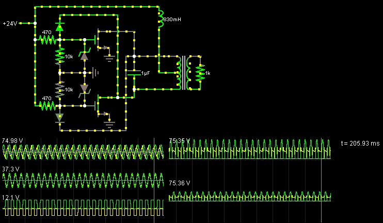This screenshot has width=383, height=223.
Task: Click the transformer symbol
Action: [183, 73]
